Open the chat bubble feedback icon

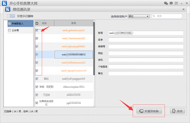click(x=171, y=3)
